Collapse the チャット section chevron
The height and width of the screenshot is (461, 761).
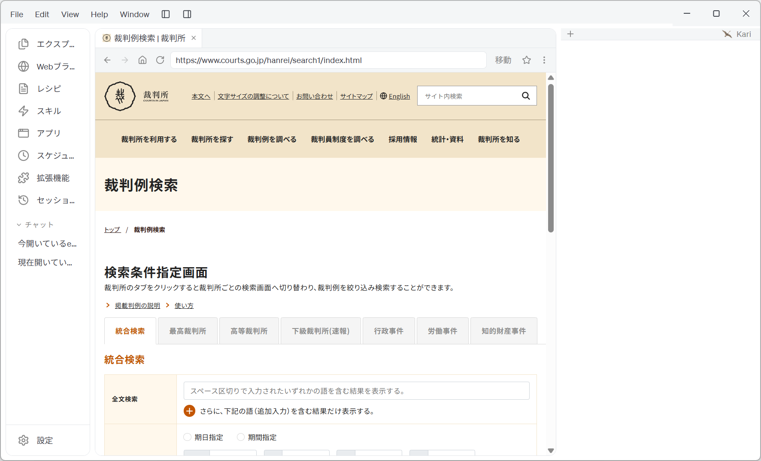coord(19,225)
